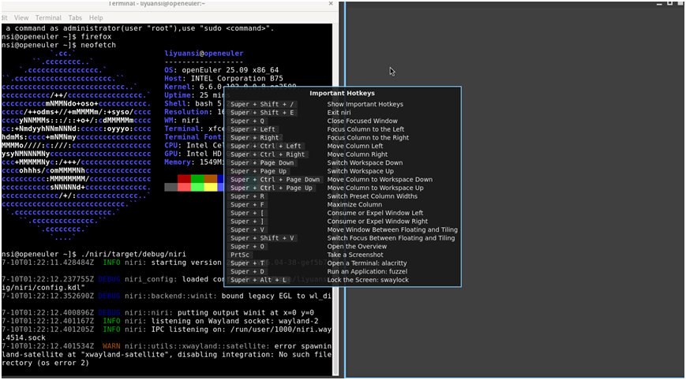Open the Help menu
Image resolution: width=686 pixels, height=380 pixels.
96,18
